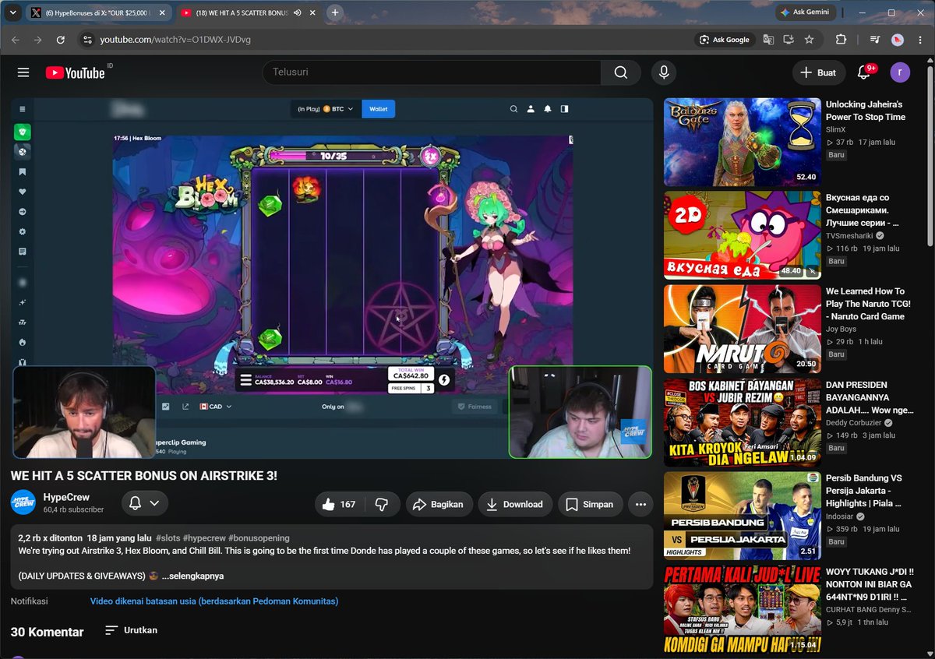The width and height of the screenshot is (935, 659).
Task: Open the media controls icon in the Chrome toolbar
Action: (x=875, y=40)
